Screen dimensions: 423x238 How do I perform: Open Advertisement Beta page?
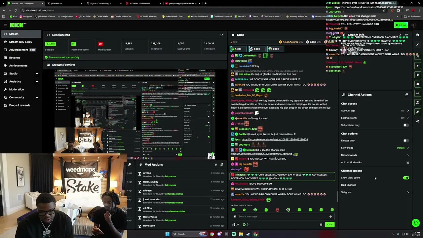(20, 50)
